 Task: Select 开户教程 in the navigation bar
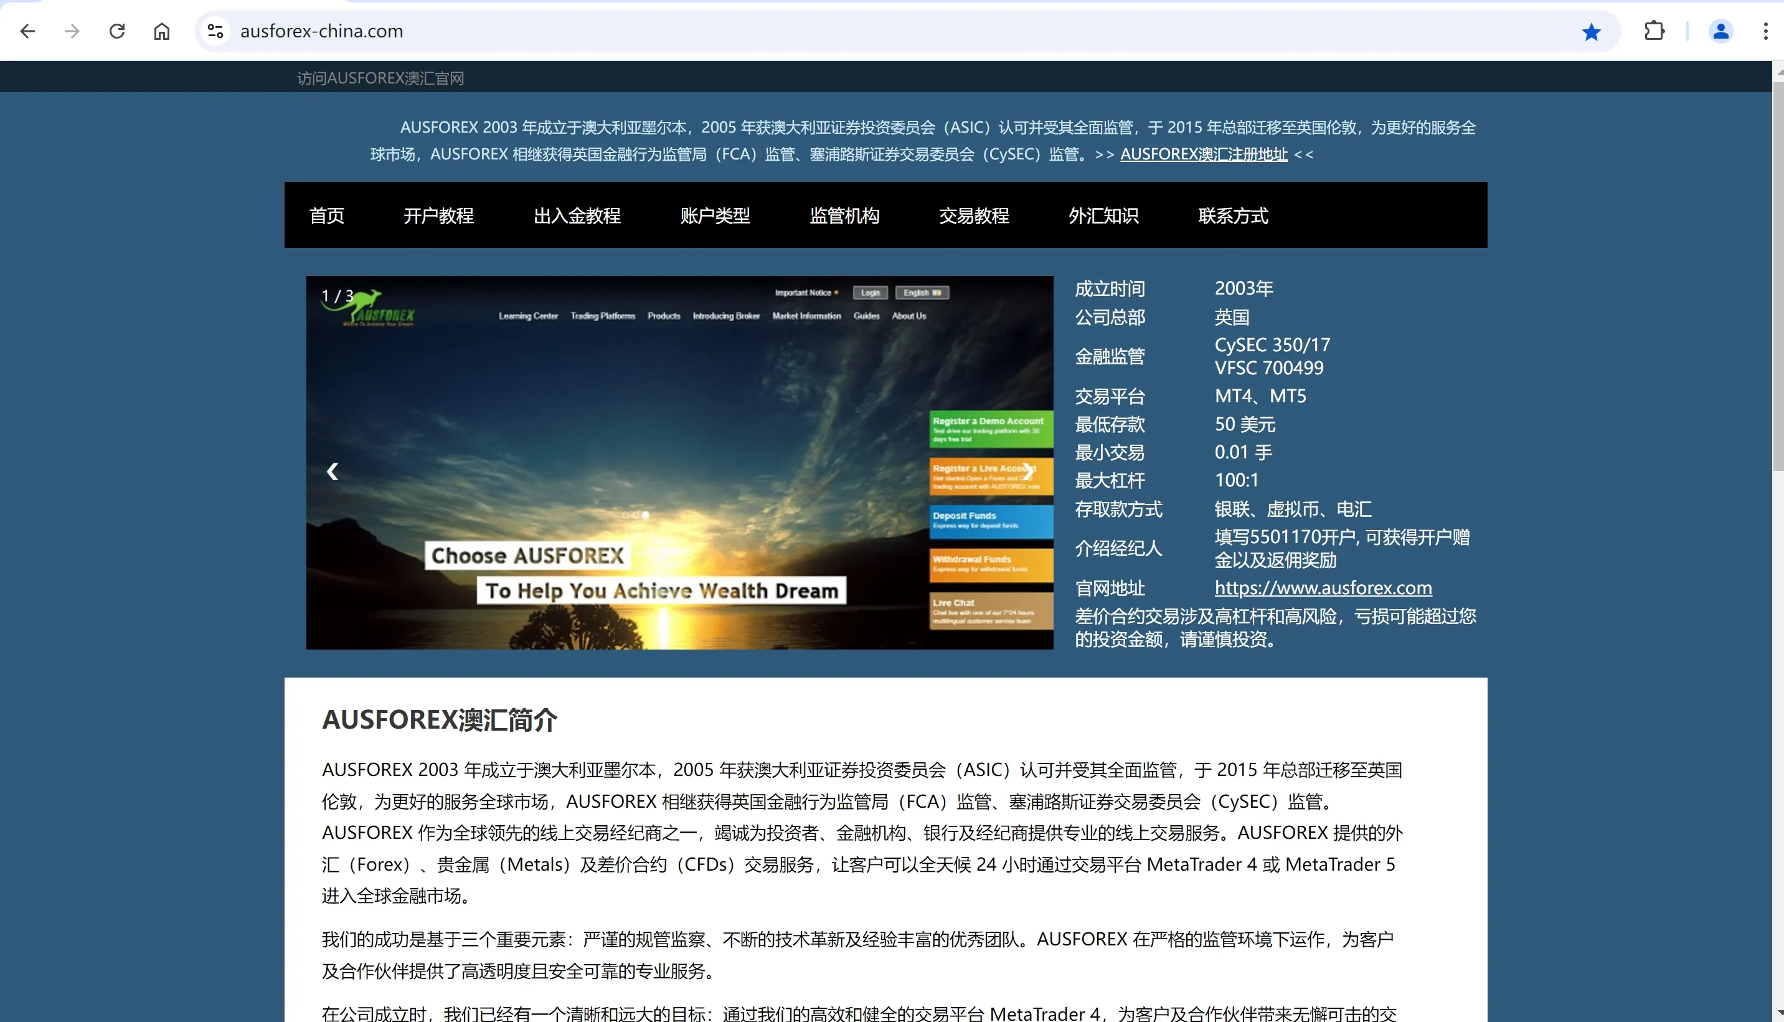tap(438, 215)
